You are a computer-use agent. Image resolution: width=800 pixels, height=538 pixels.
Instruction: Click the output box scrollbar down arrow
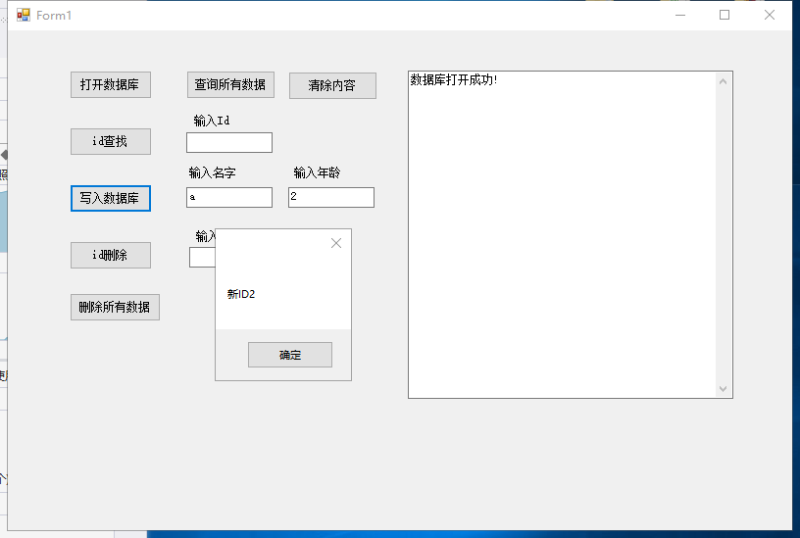tap(725, 389)
